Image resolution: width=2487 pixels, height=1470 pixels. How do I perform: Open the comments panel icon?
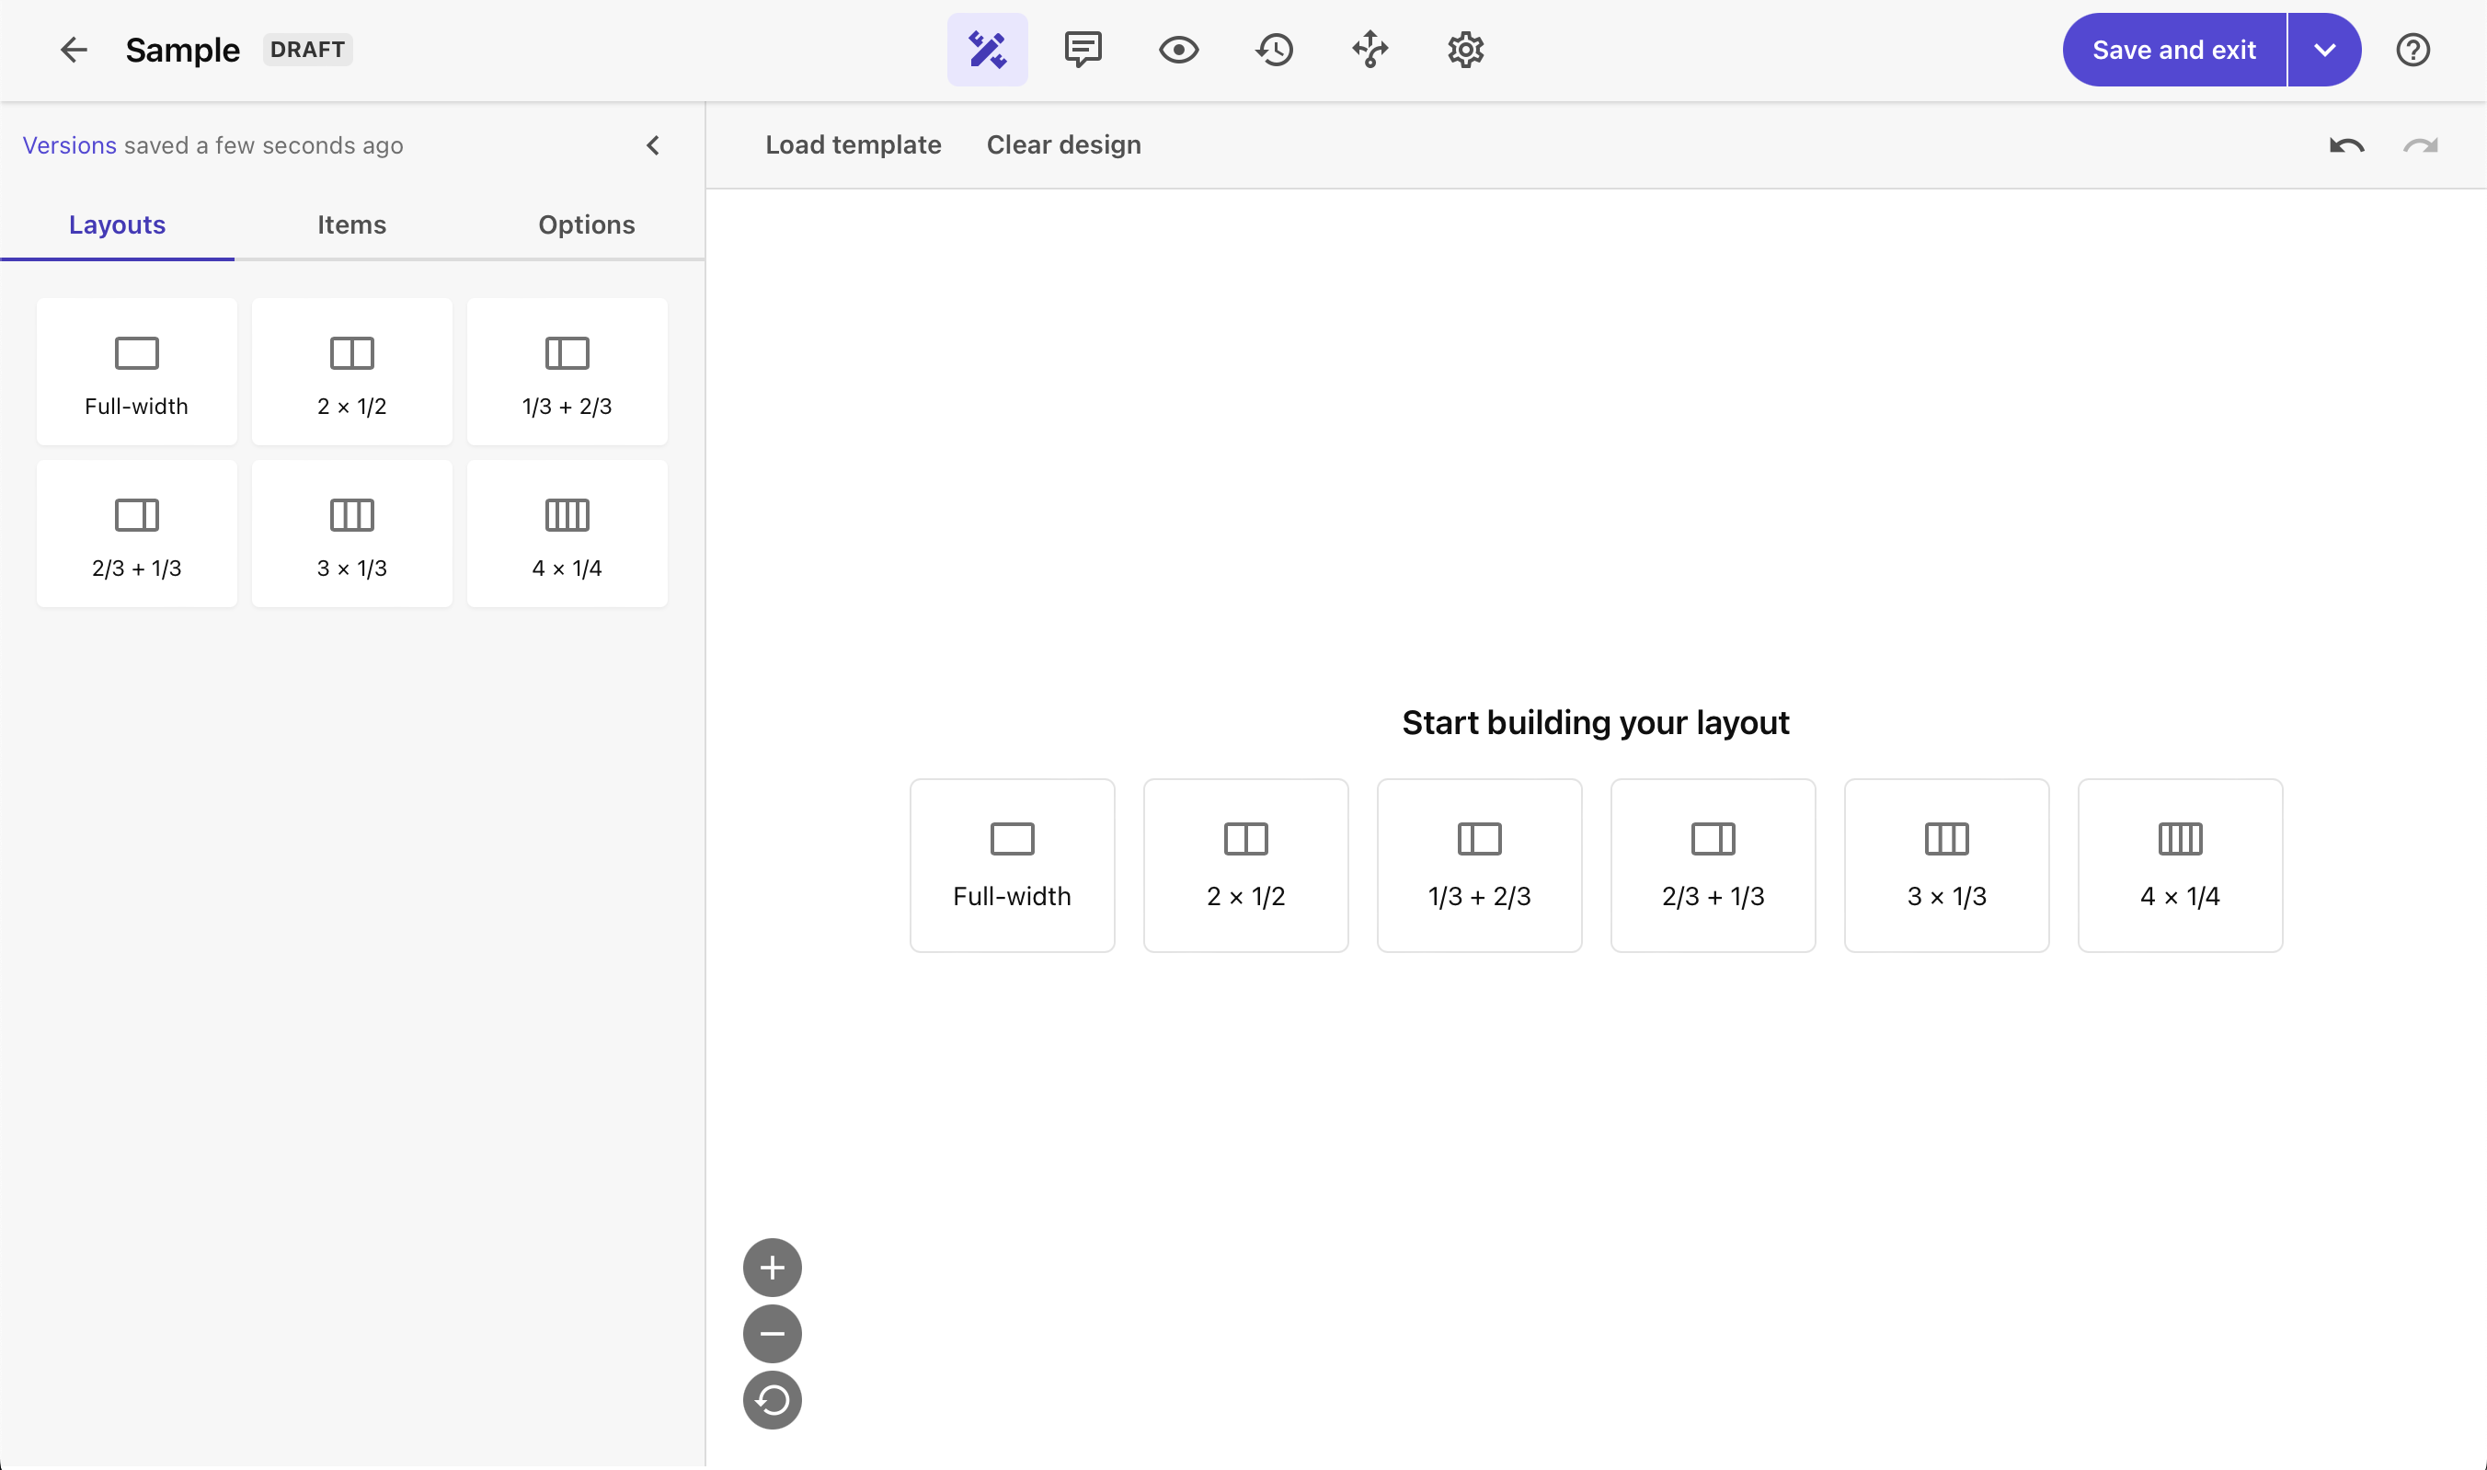click(x=1081, y=49)
